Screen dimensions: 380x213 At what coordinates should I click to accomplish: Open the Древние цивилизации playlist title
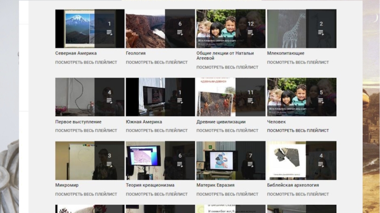[221, 122]
